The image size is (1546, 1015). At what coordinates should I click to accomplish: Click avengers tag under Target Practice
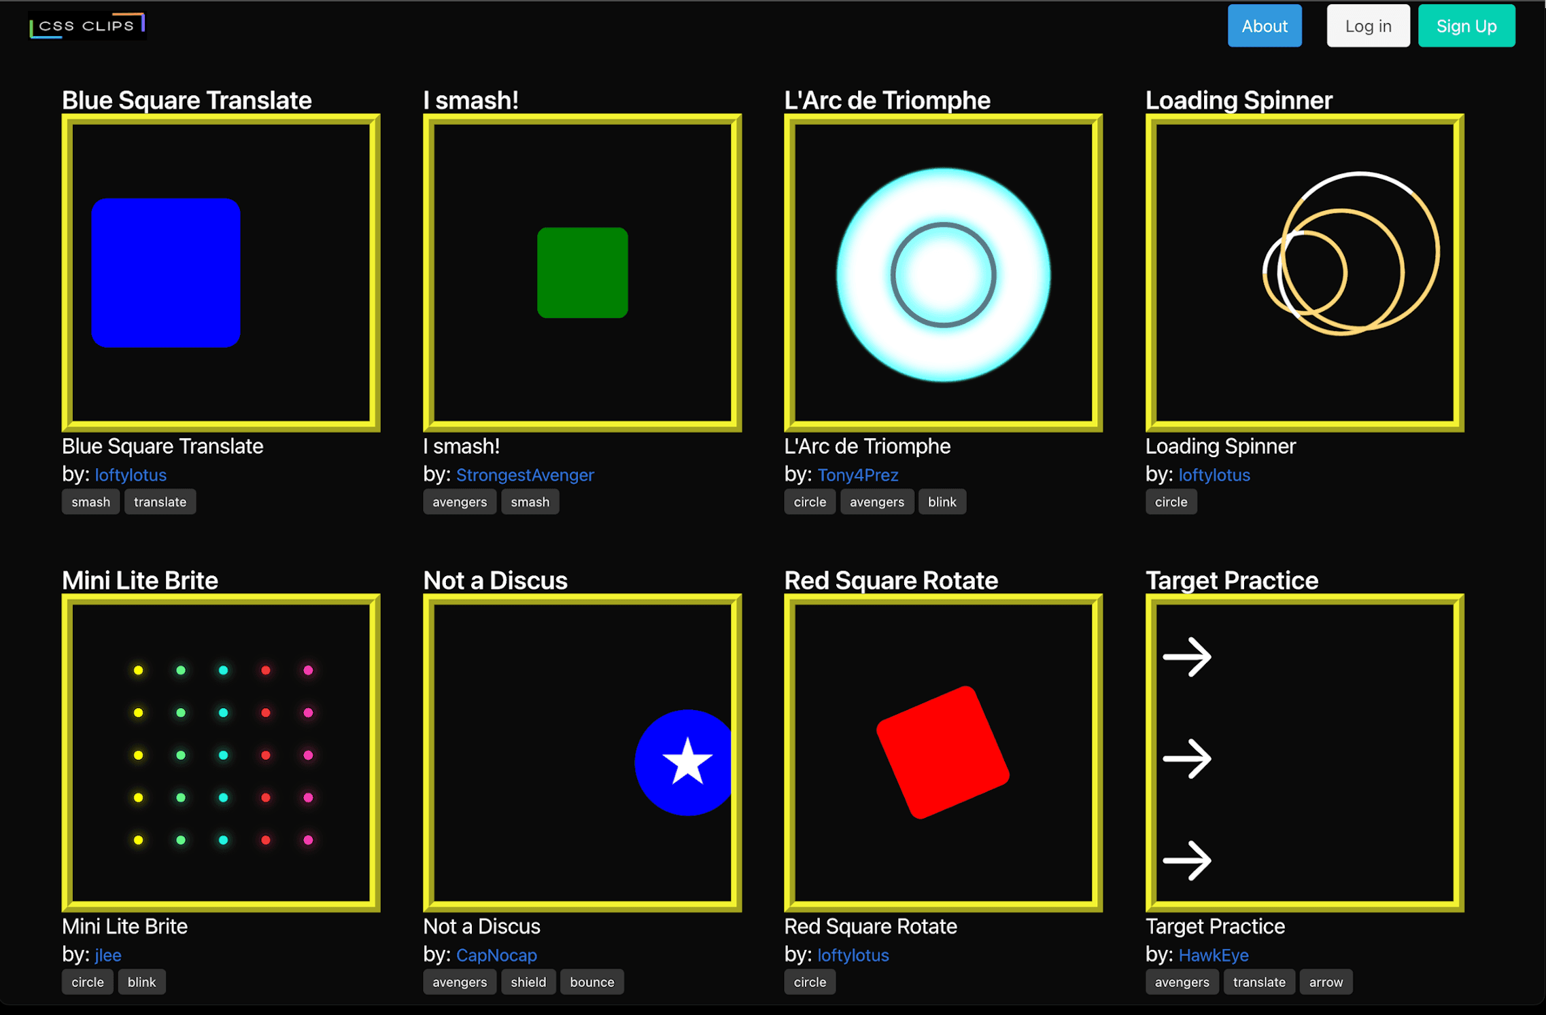click(x=1182, y=982)
